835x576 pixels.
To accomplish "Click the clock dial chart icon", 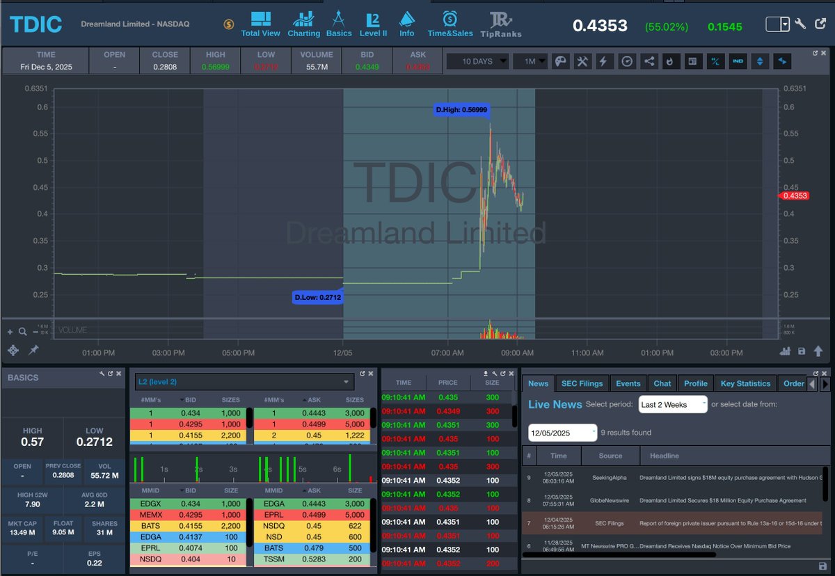I will 627,61.
